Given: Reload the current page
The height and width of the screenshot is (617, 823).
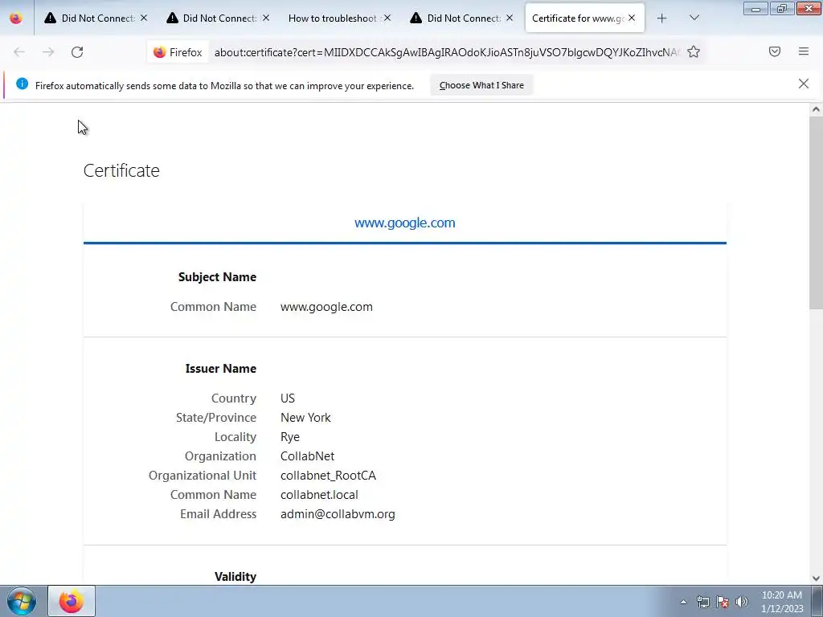Looking at the screenshot, I should click(x=77, y=52).
